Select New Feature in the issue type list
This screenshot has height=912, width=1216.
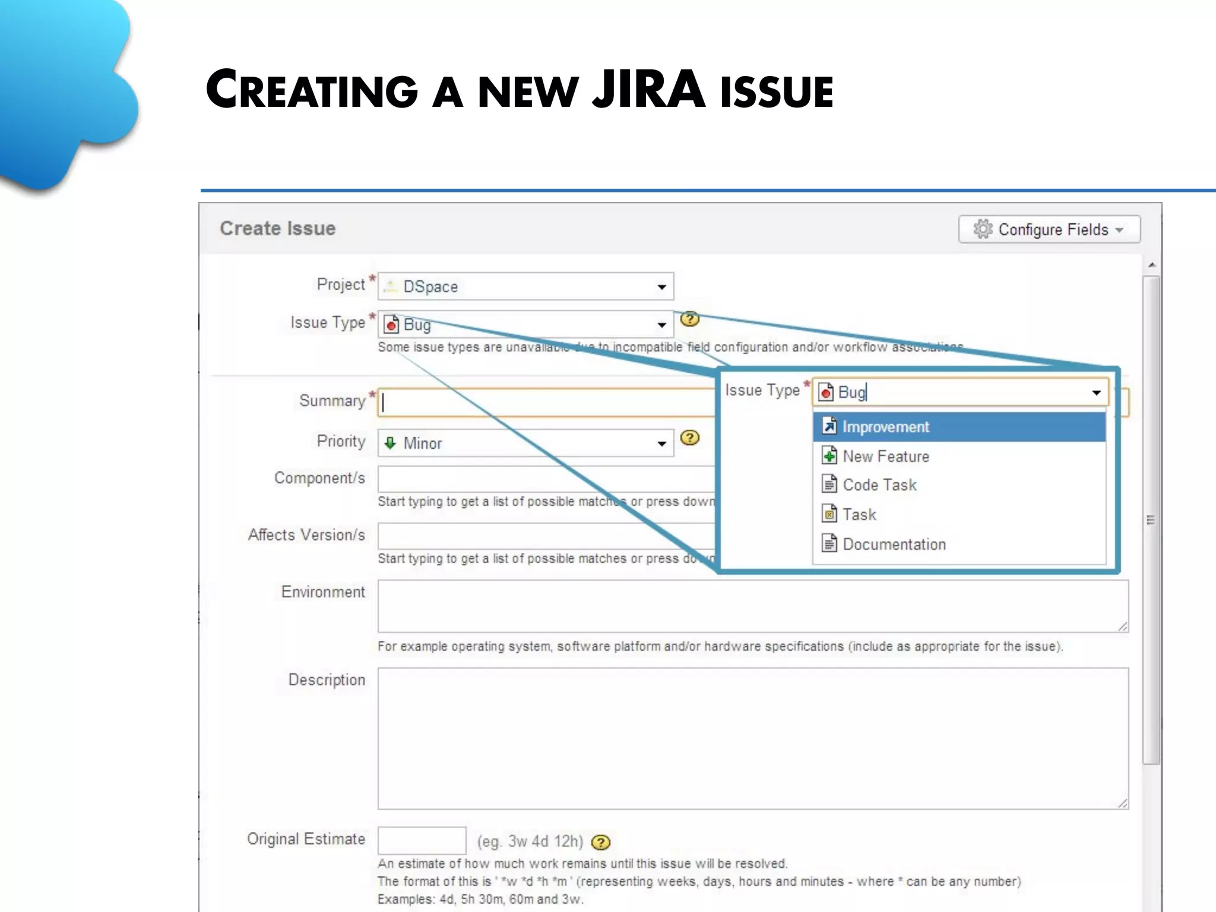(959, 456)
